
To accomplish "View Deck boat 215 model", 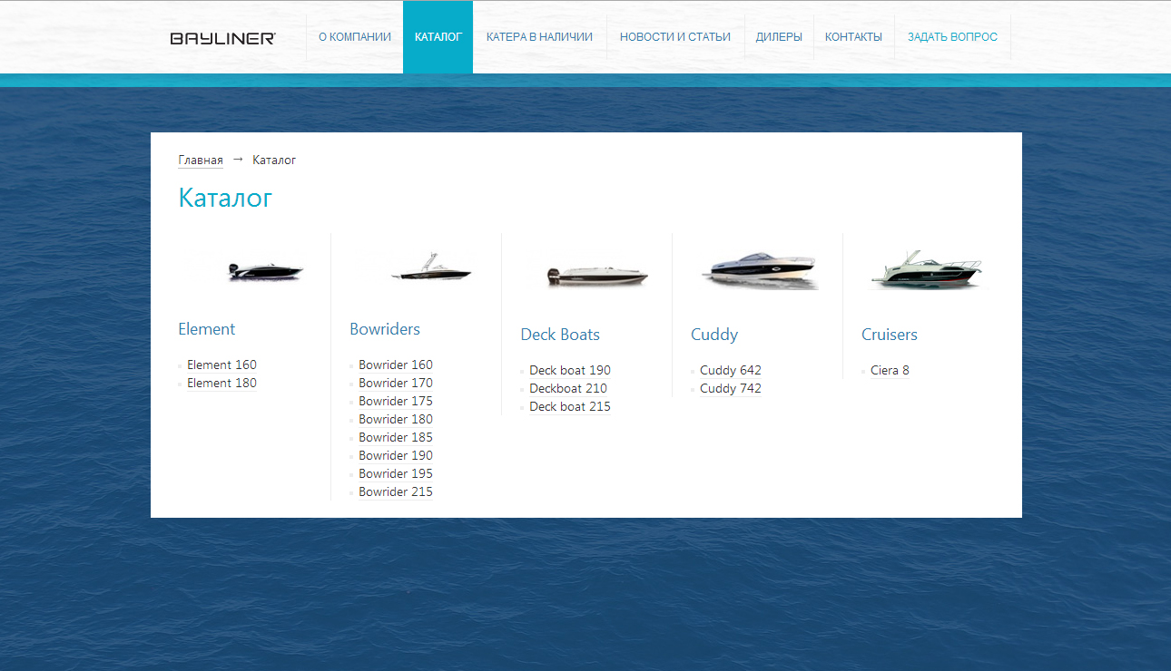I will 570,407.
